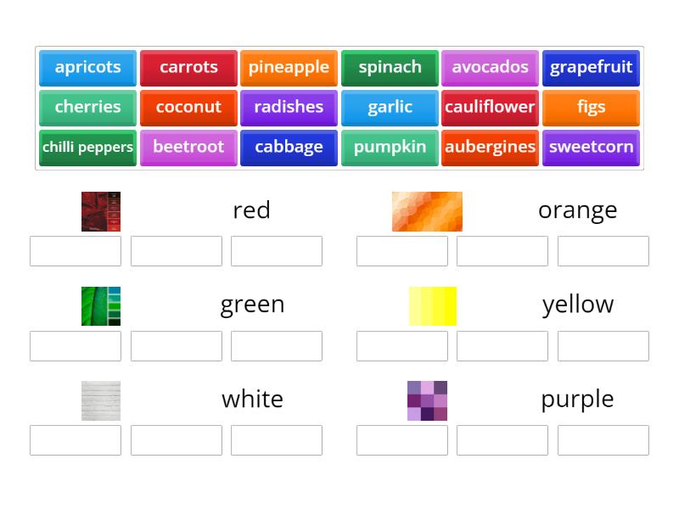Click the first answer box under green
This screenshot has width=679, height=509.
click(x=76, y=345)
